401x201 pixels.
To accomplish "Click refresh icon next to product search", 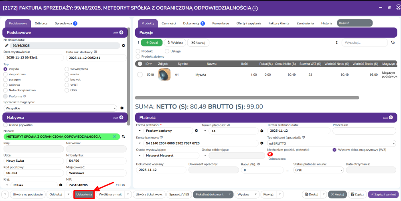I will click(x=393, y=42).
